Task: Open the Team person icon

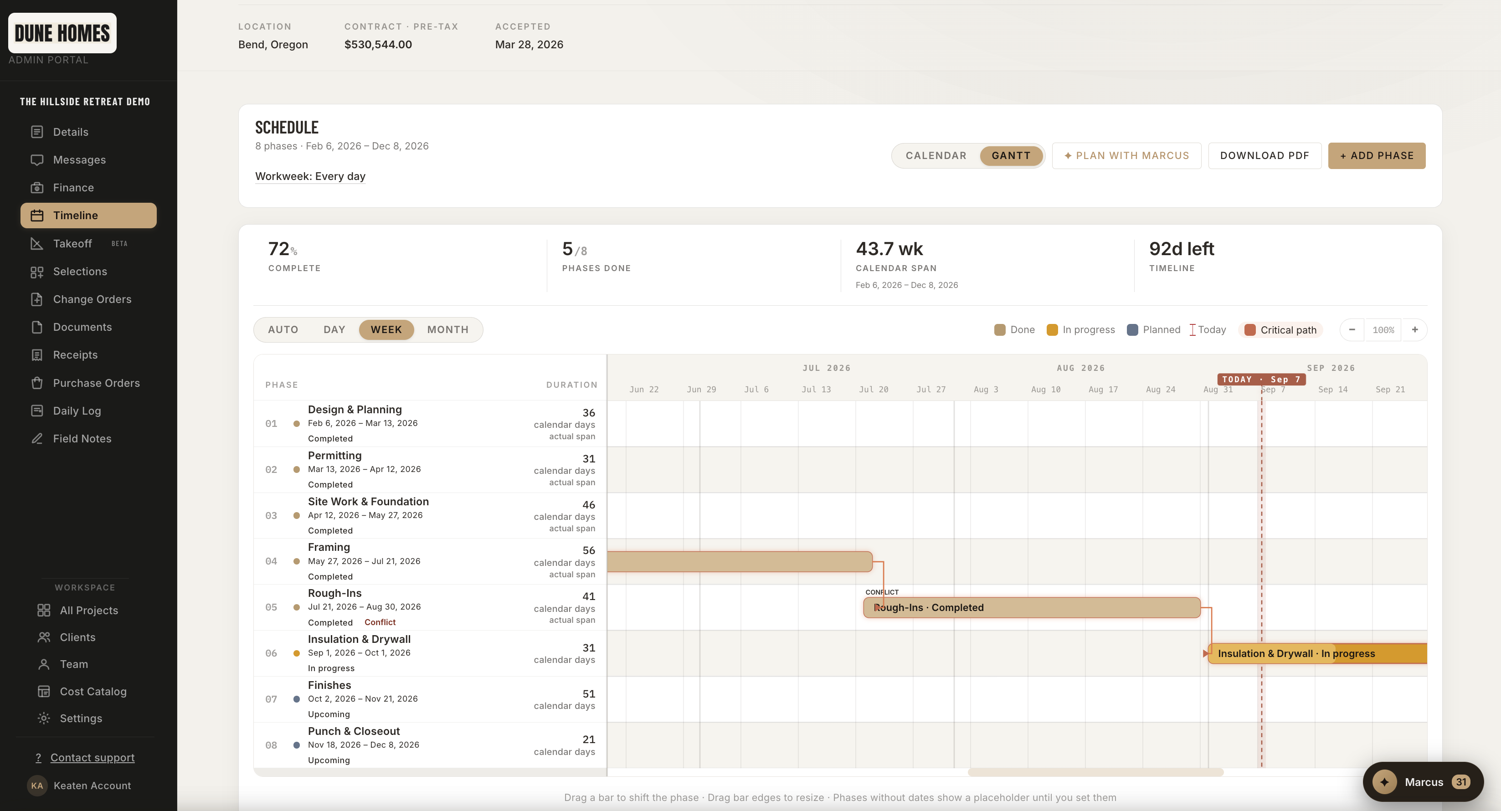Action: pos(44,664)
